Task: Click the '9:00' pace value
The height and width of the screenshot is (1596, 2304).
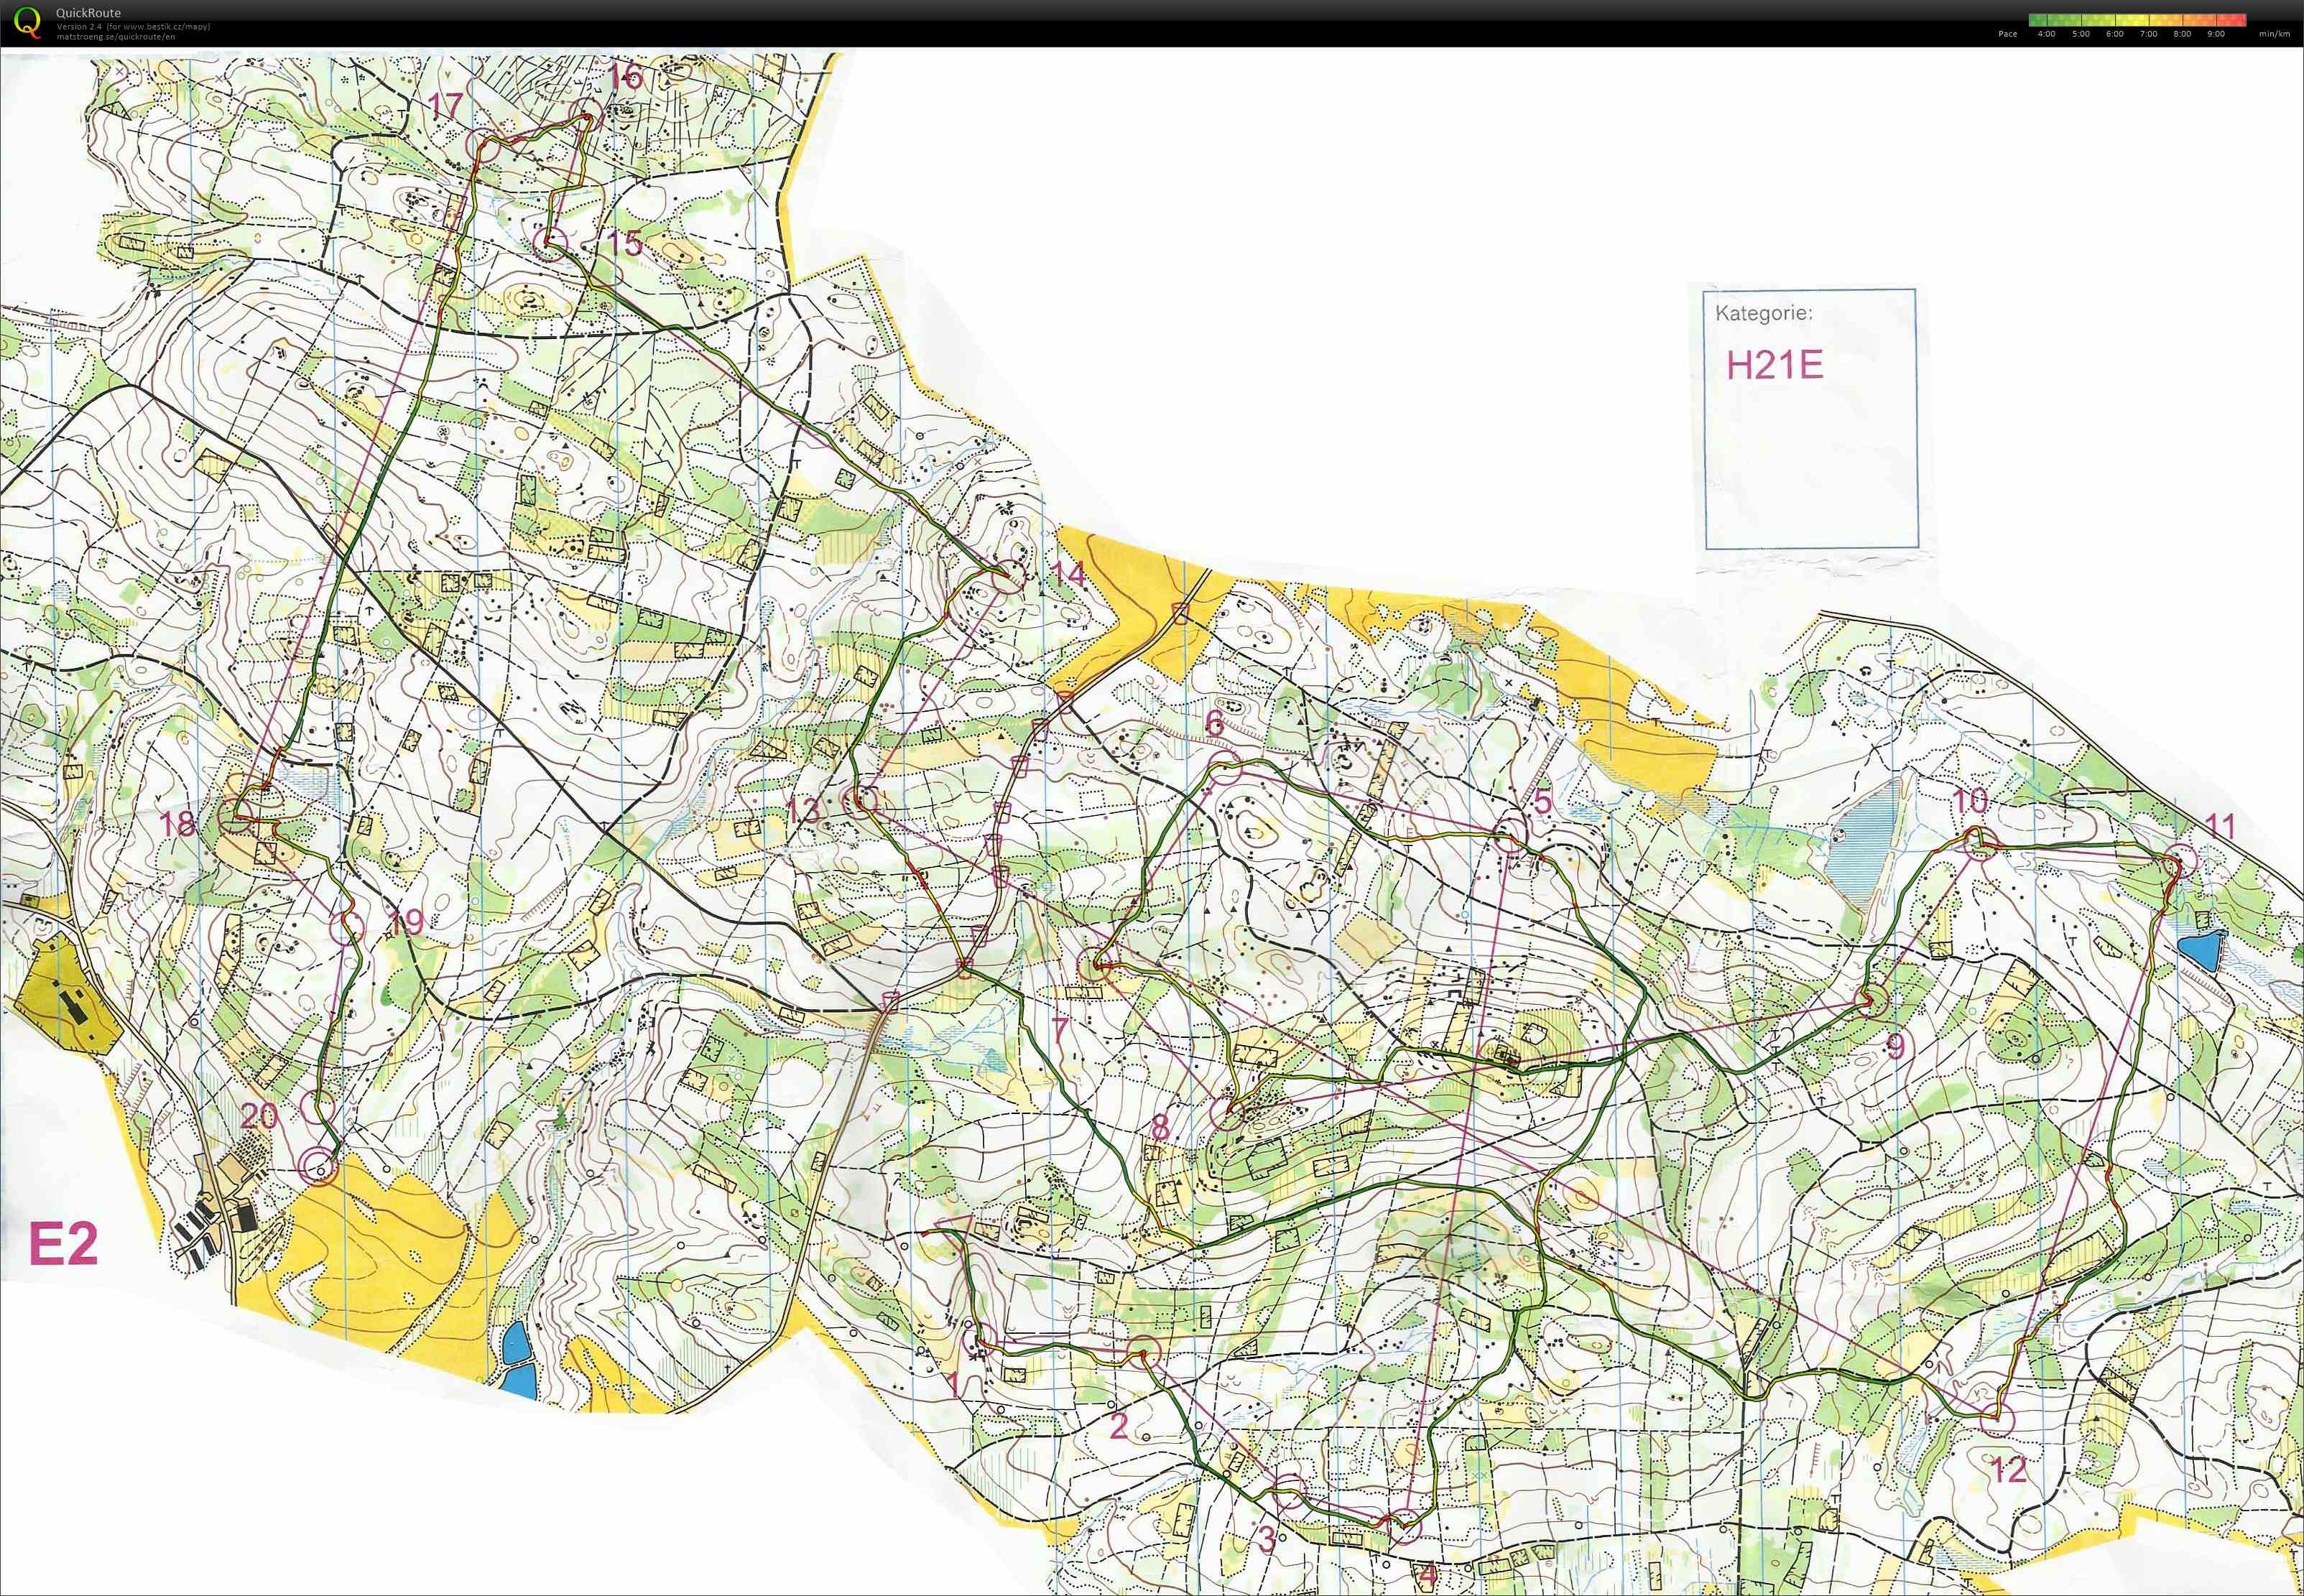Action: [2216, 34]
